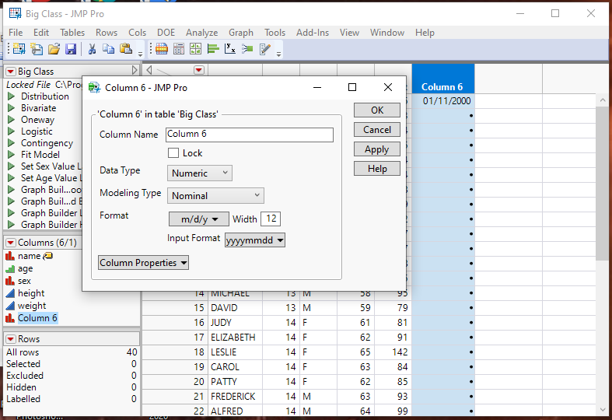Image resolution: width=612 pixels, height=420 pixels.
Task: Click the Distribution bar chart toolbar icon
Action: (x=212, y=49)
